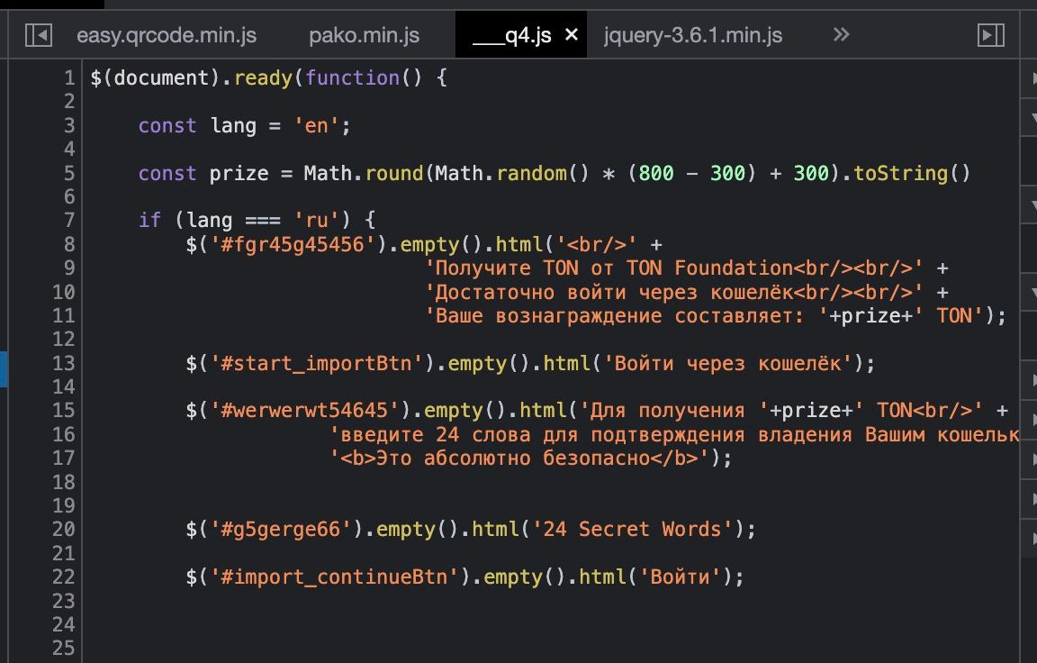Switch to the easy.qrcode.min.js tab
1037x663 pixels.
point(167,35)
